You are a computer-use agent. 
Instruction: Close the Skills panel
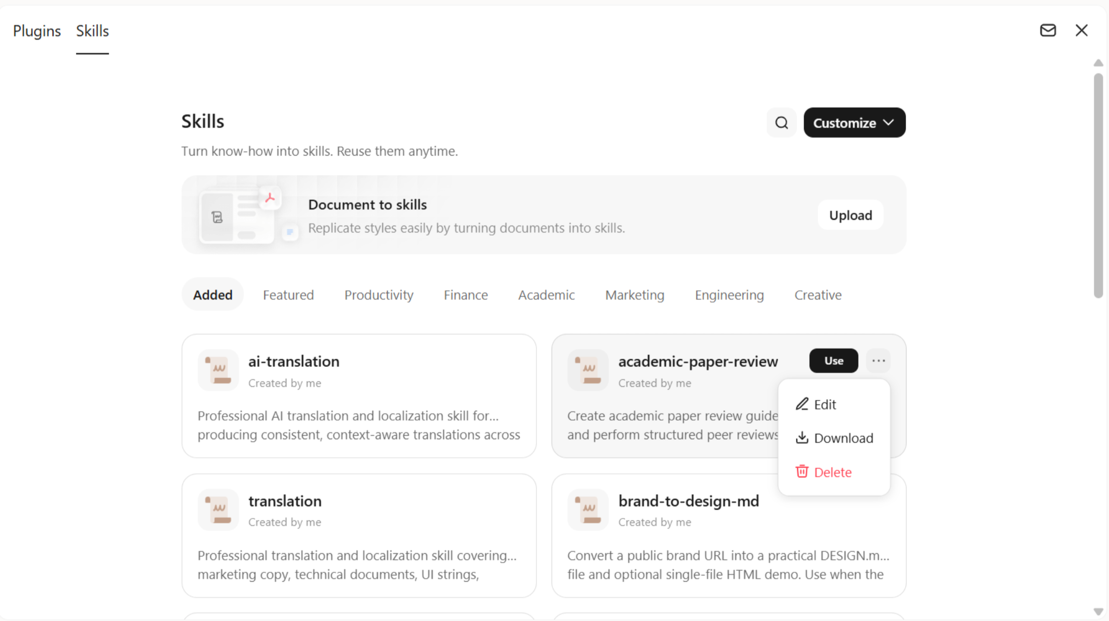[x=1082, y=30]
